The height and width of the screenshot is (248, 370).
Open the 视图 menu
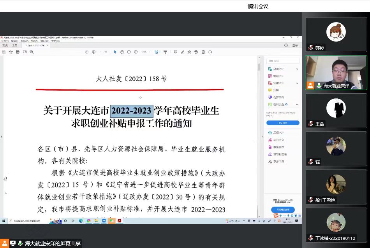coord(25,41)
